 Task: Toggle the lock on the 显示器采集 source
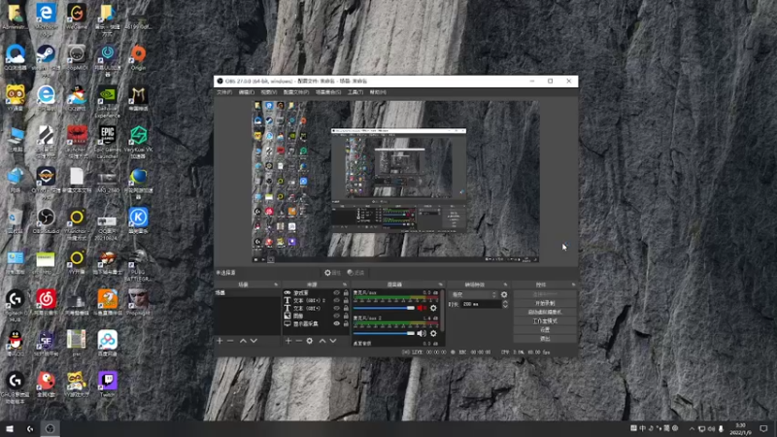pyautogui.click(x=346, y=323)
